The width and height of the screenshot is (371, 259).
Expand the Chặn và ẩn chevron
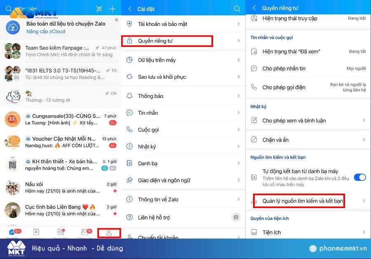(364, 140)
